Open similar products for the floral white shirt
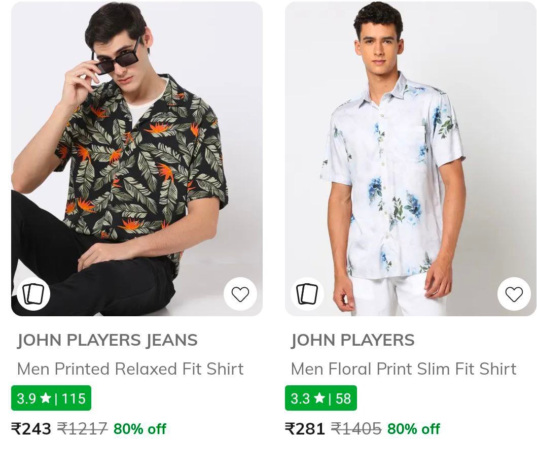Viewport: 537px width, 467px height. [307, 294]
